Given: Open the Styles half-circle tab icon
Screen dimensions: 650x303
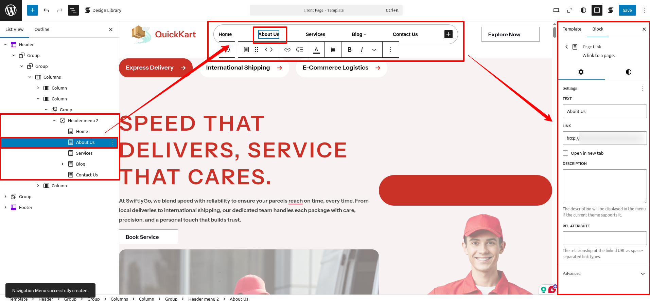Looking at the screenshot, I should (628, 72).
